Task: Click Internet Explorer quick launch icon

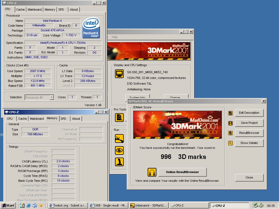Action: coord(28,206)
